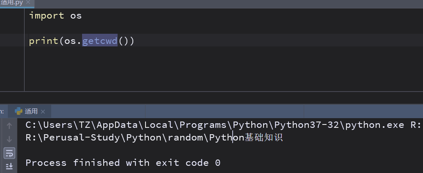The height and width of the screenshot is (173, 423).
Task: Click the os module name after import
Action: (76, 16)
